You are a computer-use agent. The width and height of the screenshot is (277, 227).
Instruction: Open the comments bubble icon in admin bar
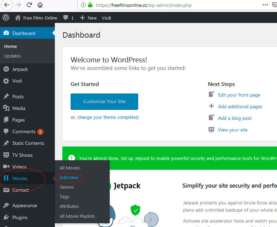[x=65, y=18]
